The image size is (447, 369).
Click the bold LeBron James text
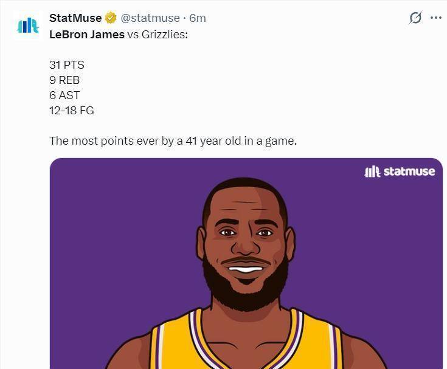pyautogui.click(x=86, y=34)
